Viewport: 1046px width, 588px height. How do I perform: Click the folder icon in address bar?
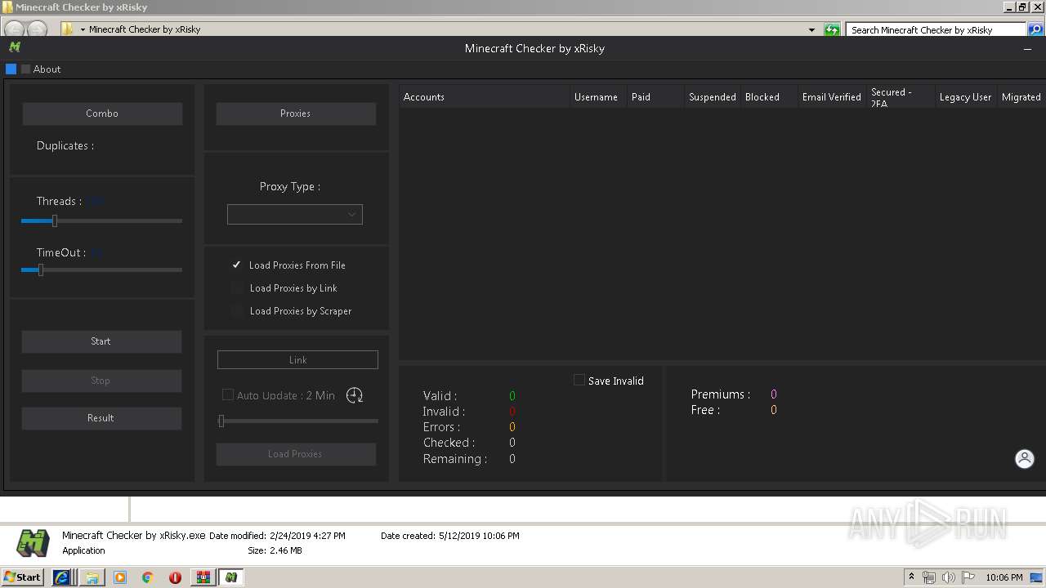pos(67,29)
